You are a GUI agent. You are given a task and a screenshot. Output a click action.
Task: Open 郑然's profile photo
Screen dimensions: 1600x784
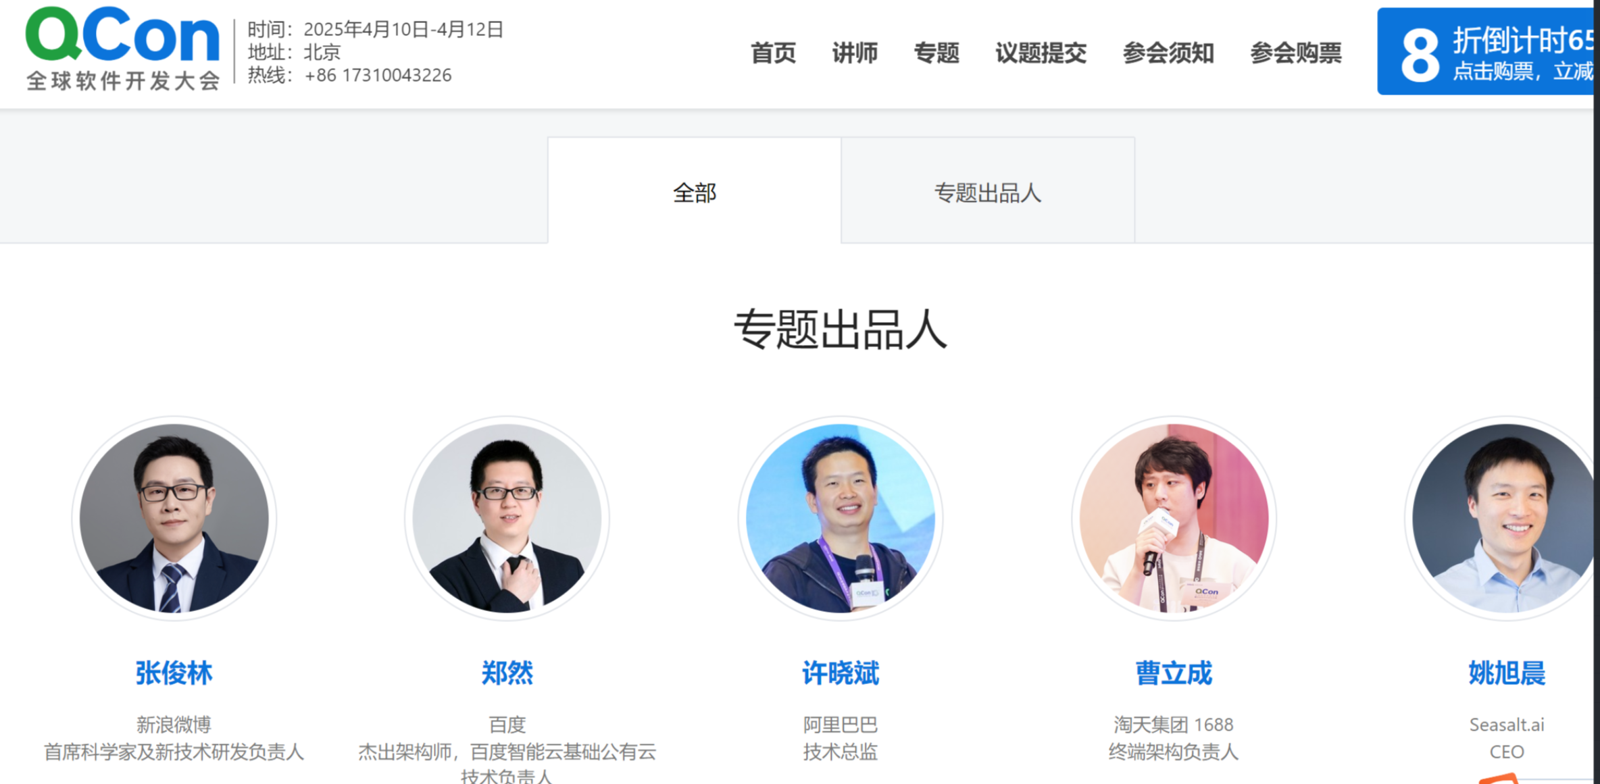click(507, 518)
